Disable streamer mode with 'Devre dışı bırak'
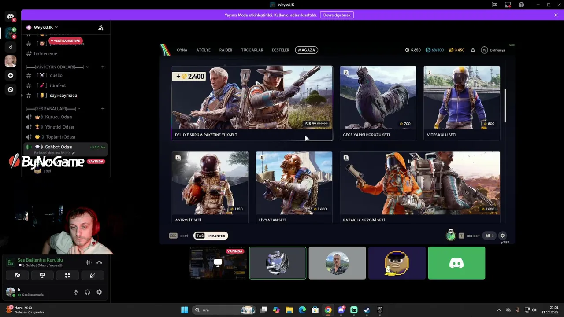The image size is (564, 317). 337,15
